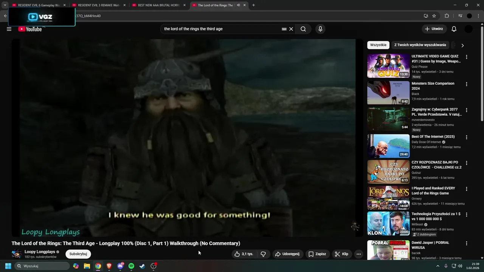
Task: Open more actions ellipsis below the video
Action: point(359,254)
